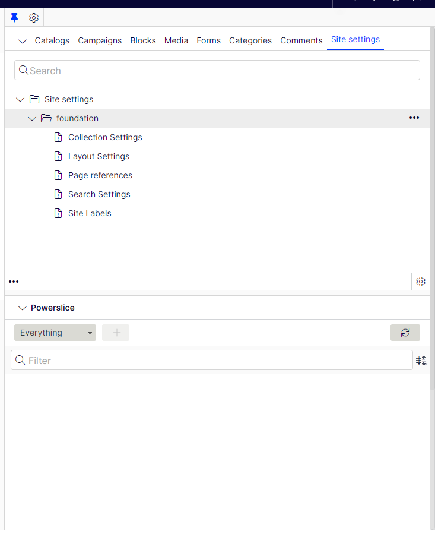Click the disabled plus button in Powerslice
435x547 pixels.
pyautogui.click(x=116, y=333)
